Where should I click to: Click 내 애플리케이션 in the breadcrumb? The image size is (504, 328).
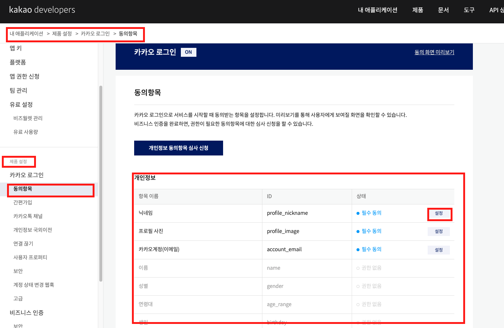click(x=26, y=33)
